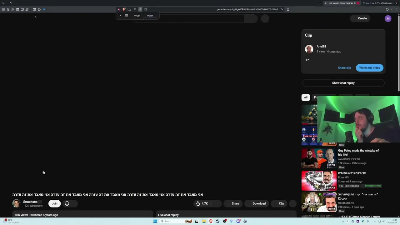The height and width of the screenshot is (225, 400).
Task: Toggle the notification bell for Snacksss
Action: [67, 203]
